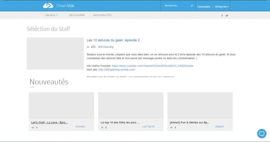Visit the Zaekof channel link
Screen dimensions: 270x142
pyautogui.click(x=219, y=126)
